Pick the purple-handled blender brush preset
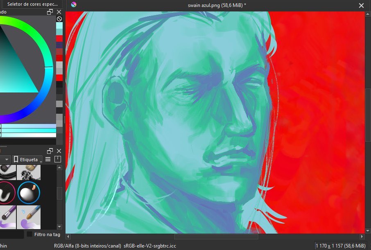371x250 pixels. (x=8, y=217)
